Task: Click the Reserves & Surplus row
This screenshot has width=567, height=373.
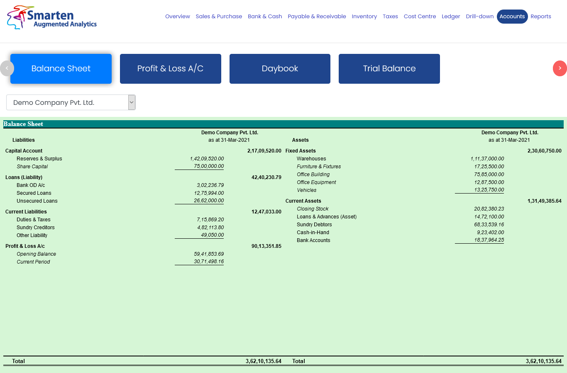Action: click(39, 159)
